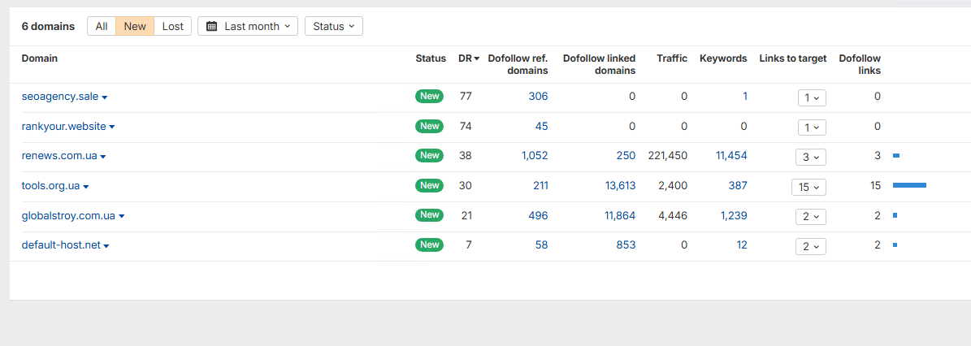Click the Dofollow ref. domains column header

518,64
